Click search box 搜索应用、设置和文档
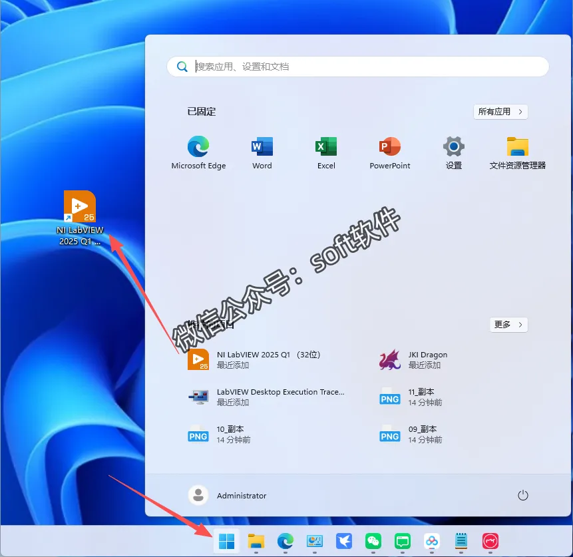573x557 pixels. click(x=358, y=67)
